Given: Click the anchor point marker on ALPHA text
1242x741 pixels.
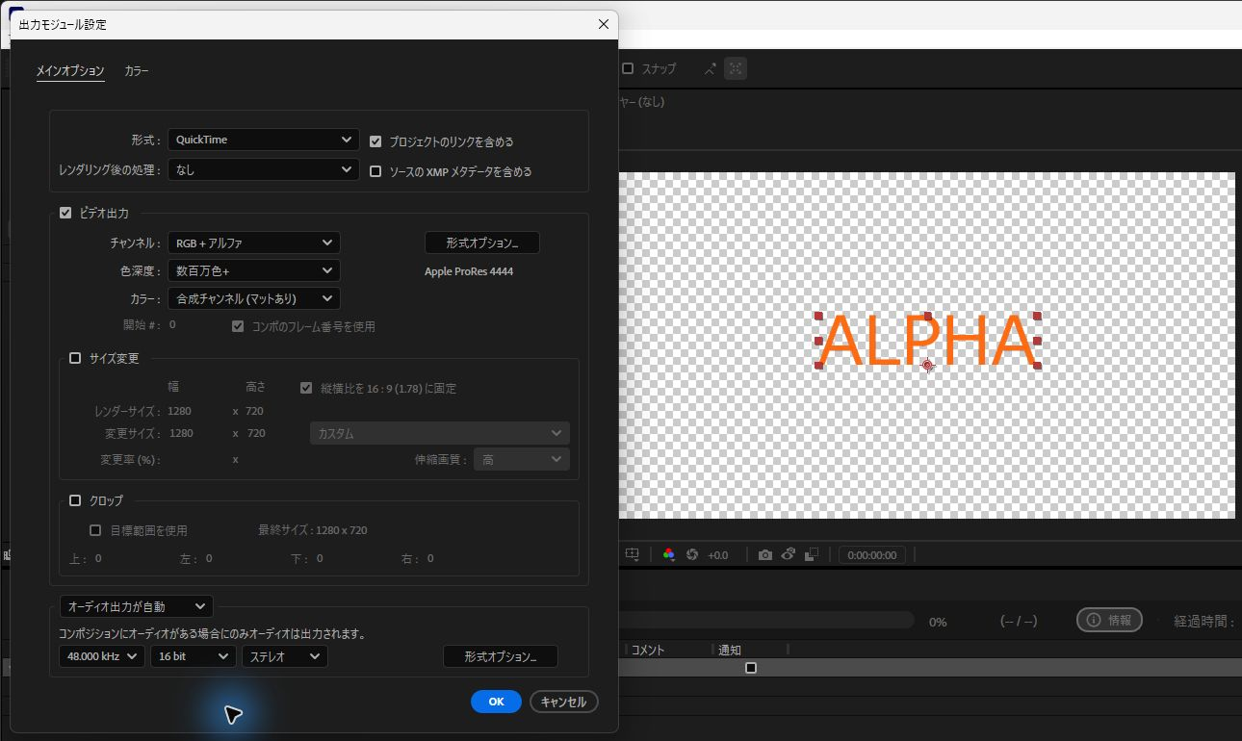Looking at the screenshot, I should pos(927,365).
